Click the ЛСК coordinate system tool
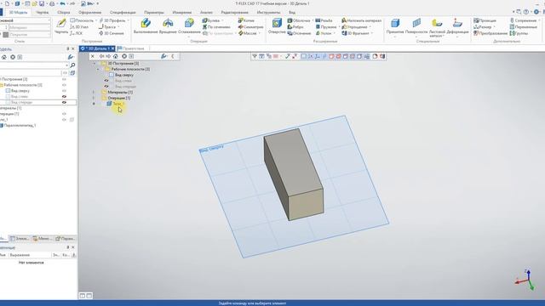The height and width of the screenshot is (306, 545). pos(76,33)
